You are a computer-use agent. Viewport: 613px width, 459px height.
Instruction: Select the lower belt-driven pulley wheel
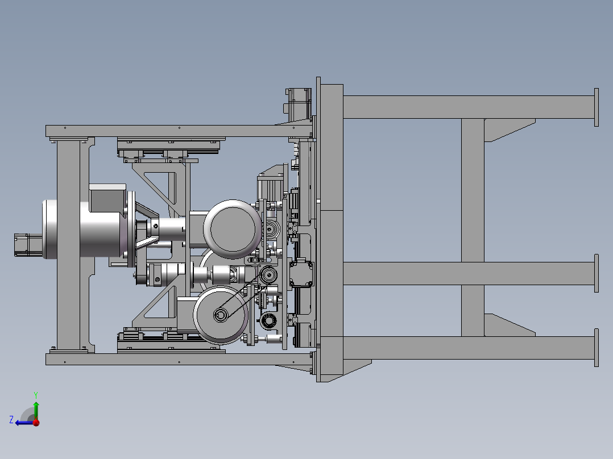221,315
